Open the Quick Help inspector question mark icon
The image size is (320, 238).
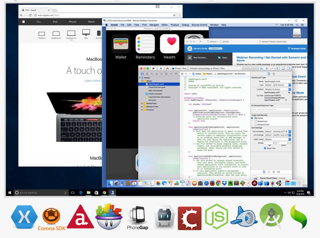274,74
